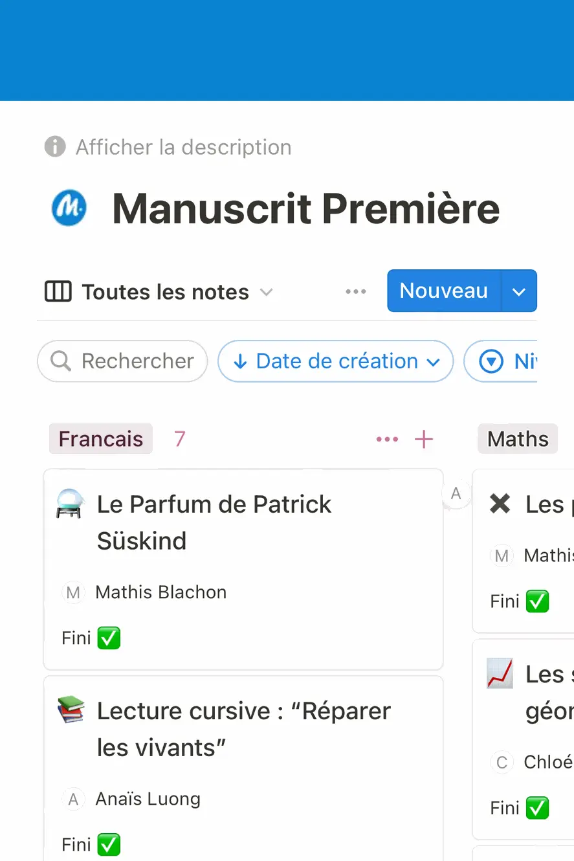Expand the Toutes les notes view chevron
The width and height of the screenshot is (574, 861).
pos(266,293)
